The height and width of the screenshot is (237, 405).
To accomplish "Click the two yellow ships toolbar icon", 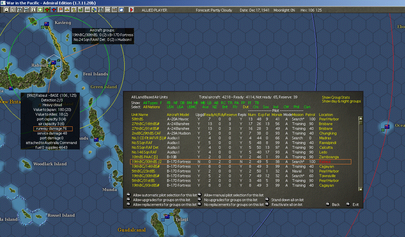I will coord(74,10).
